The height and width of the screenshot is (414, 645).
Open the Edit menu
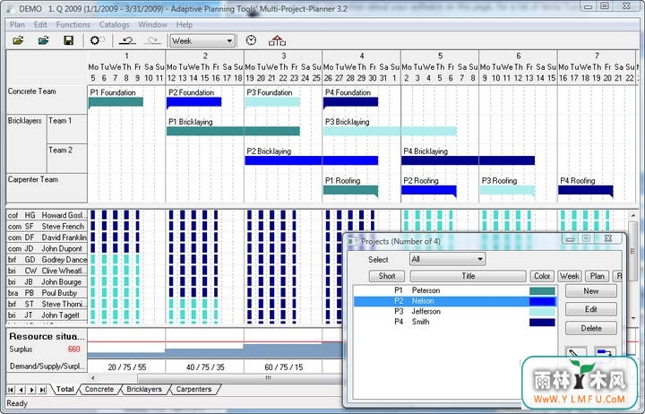pyautogui.click(x=40, y=25)
